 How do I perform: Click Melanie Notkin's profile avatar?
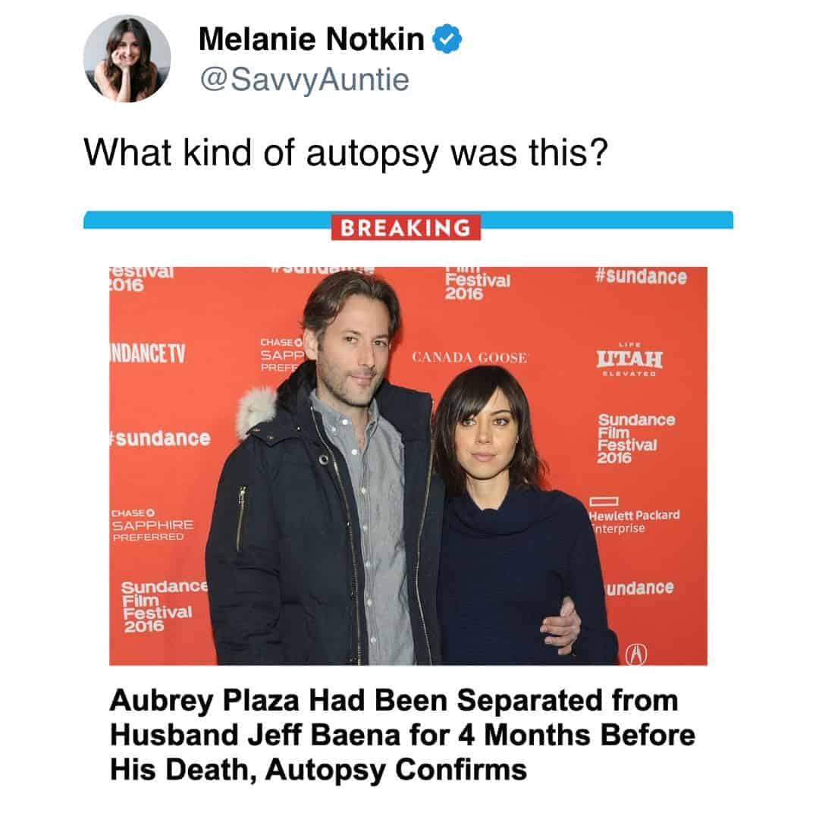tap(127, 58)
